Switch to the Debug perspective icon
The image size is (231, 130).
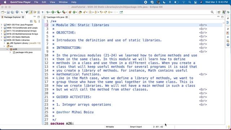tap(228, 12)
